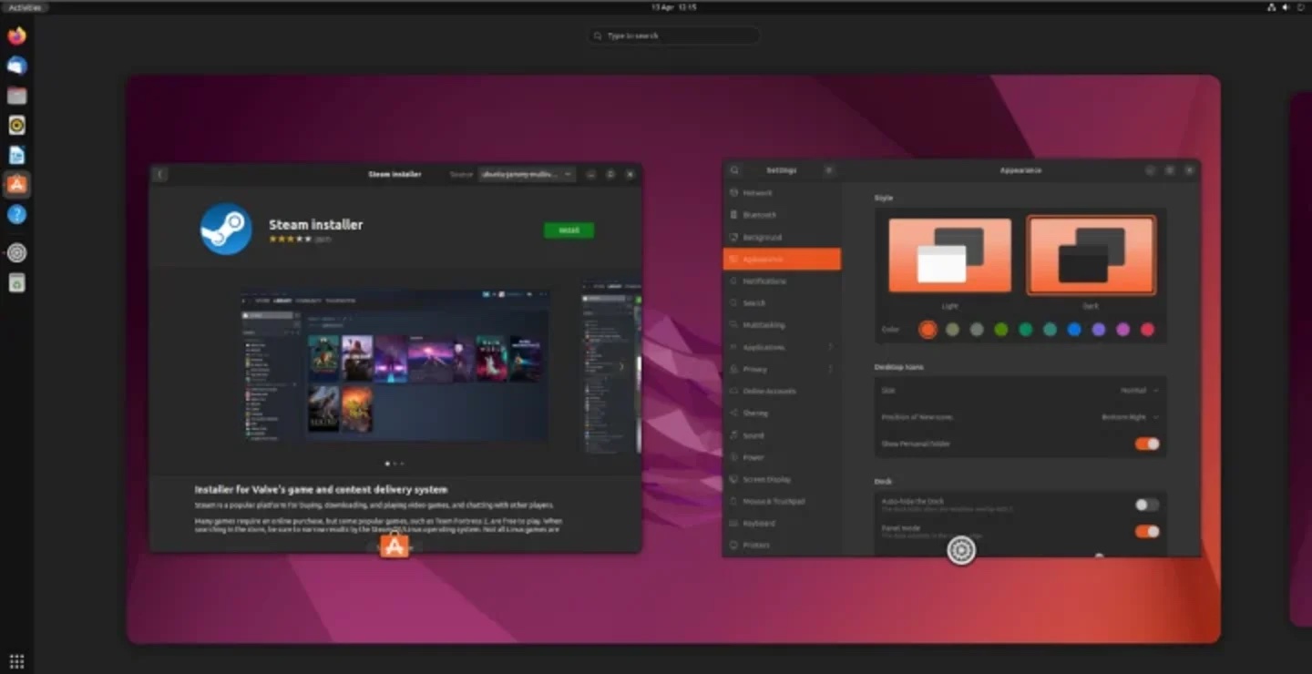Select Appearance in the Settings sidebar
Image resolution: width=1312 pixels, height=674 pixels.
[782, 260]
